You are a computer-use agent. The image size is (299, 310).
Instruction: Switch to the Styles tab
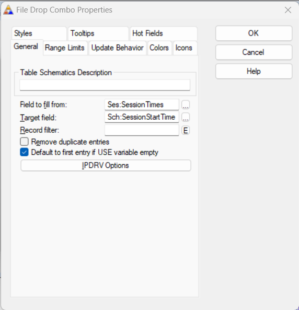39,33
